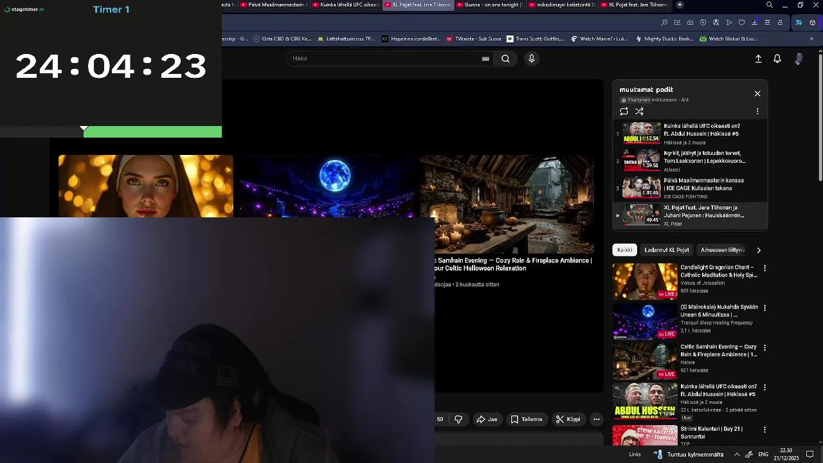Image resolution: width=823 pixels, height=463 pixels.
Task: Open options for Kuinka lähellä UFC recommendation
Action: pyautogui.click(x=764, y=388)
